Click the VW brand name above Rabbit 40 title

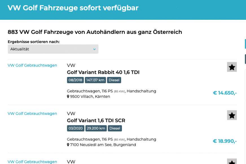[71, 65]
